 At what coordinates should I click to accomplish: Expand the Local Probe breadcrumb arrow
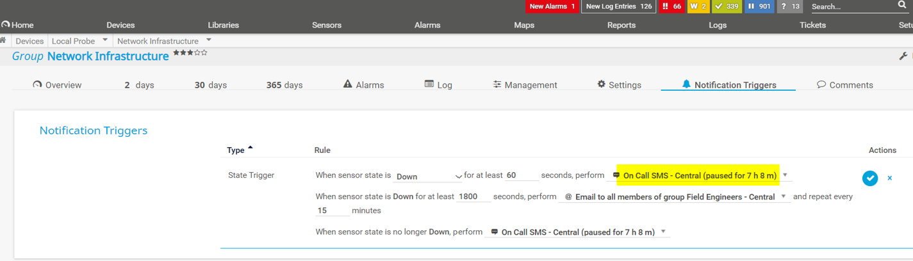click(x=105, y=40)
